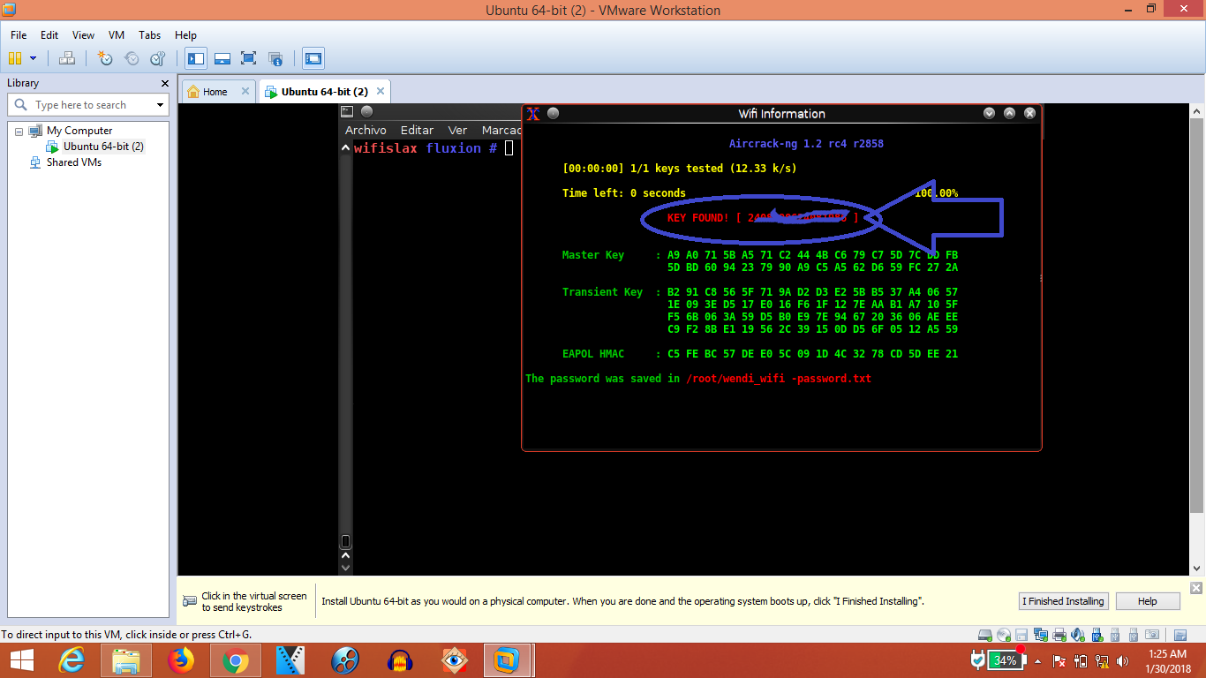The width and height of the screenshot is (1206, 678).
Task: Open the Ver menu in the terminal
Action: (x=457, y=130)
